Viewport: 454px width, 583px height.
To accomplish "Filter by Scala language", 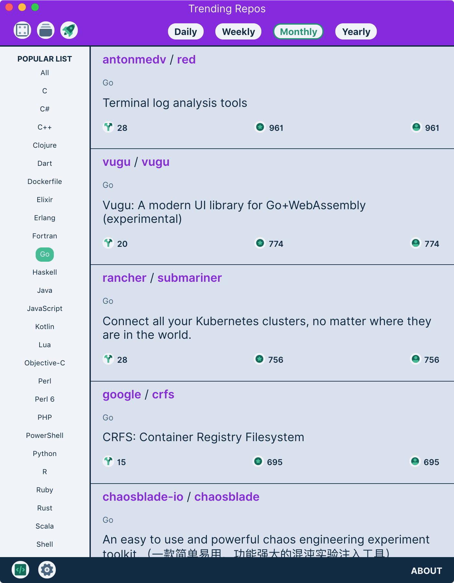I will pyautogui.click(x=45, y=526).
